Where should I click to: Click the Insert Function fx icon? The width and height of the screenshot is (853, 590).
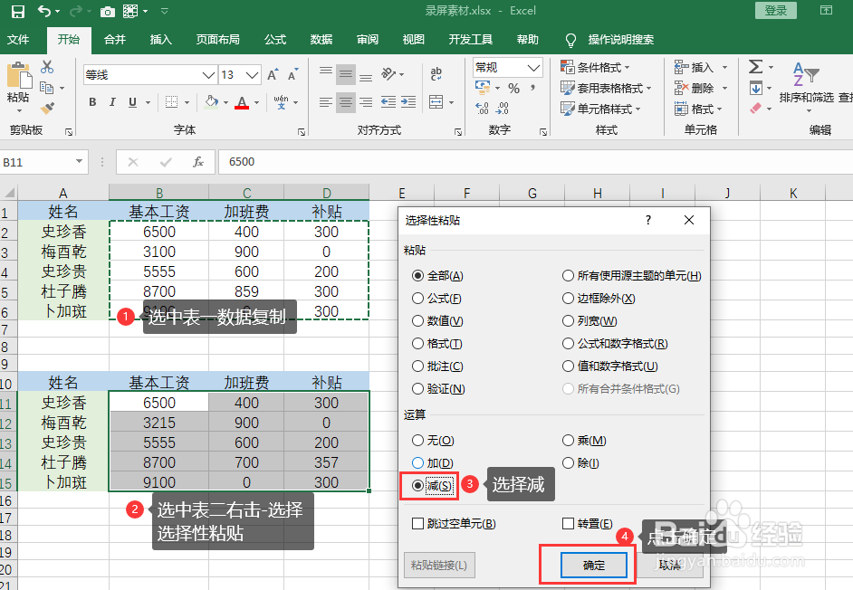pyautogui.click(x=198, y=161)
